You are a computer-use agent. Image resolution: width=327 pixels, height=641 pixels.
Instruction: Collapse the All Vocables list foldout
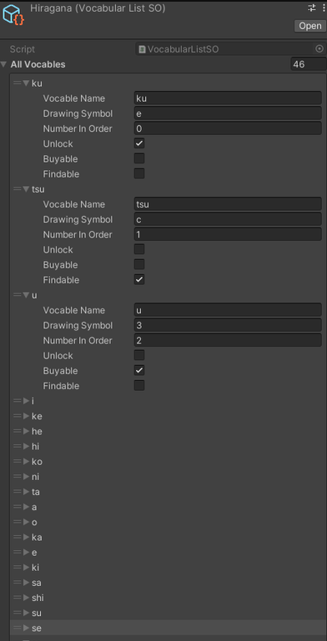4,64
